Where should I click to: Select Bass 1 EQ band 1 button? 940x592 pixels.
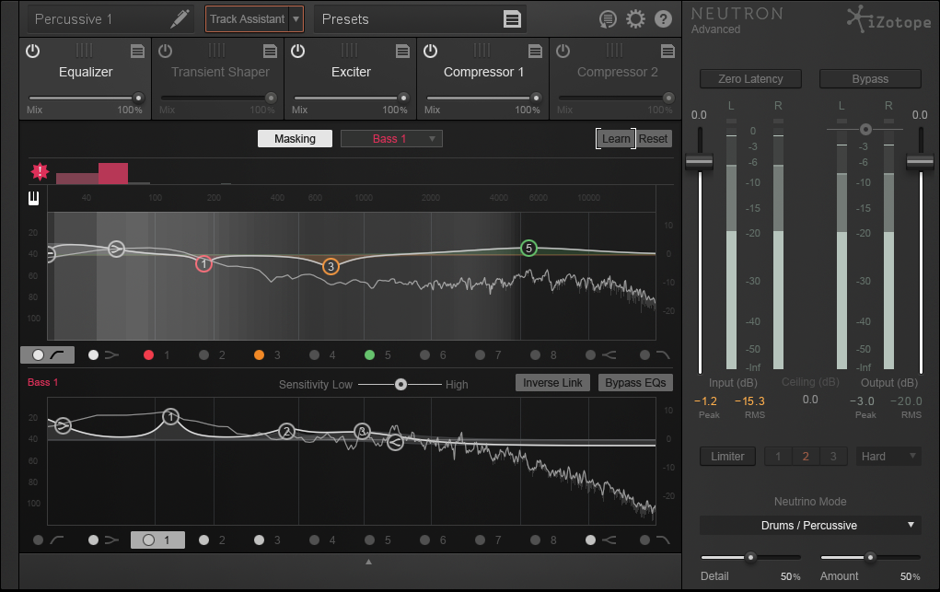[157, 540]
